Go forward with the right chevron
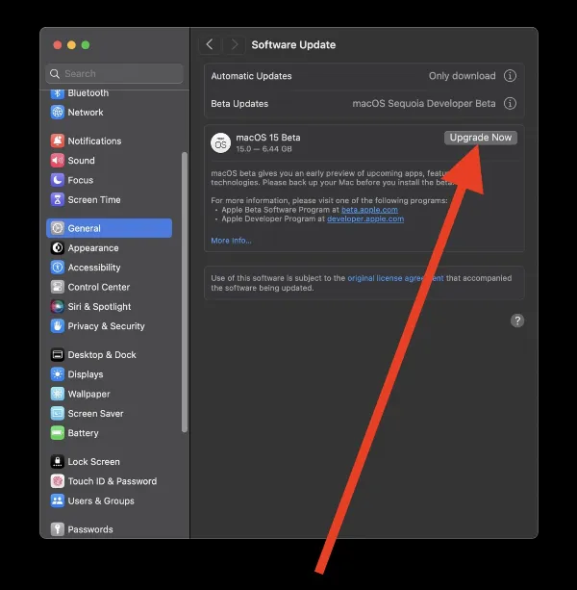This screenshot has width=577, height=590. [x=235, y=45]
